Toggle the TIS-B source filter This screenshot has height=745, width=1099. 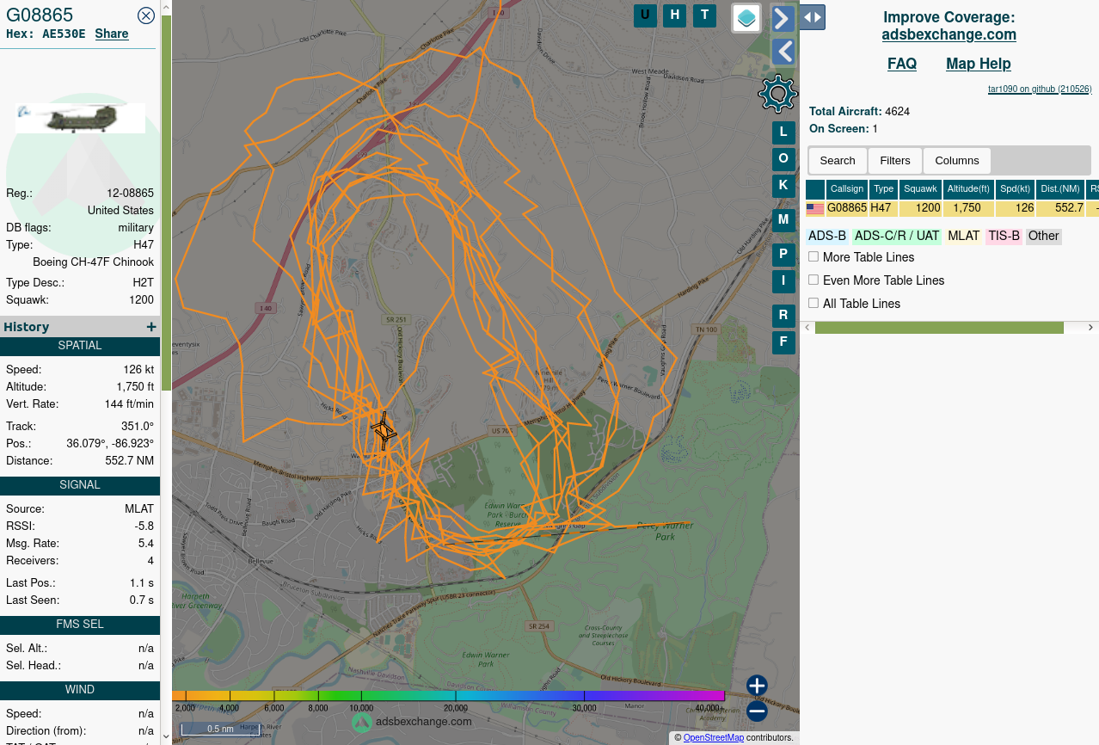(1004, 236)
